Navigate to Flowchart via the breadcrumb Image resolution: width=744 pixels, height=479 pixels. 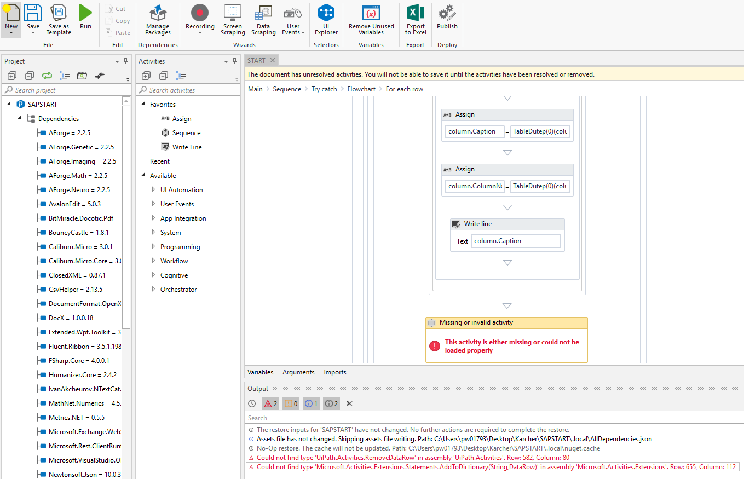click(361, 89)
